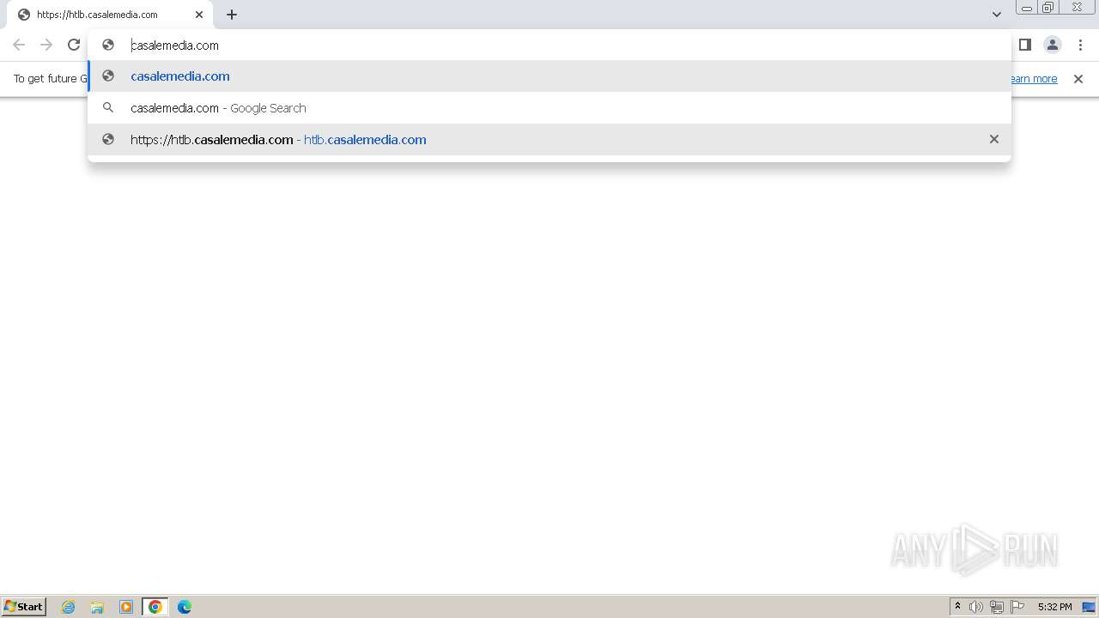Screen dimensions: 1099x618
Task: Open a new tab with the plus button
Action: pos(232,15)
